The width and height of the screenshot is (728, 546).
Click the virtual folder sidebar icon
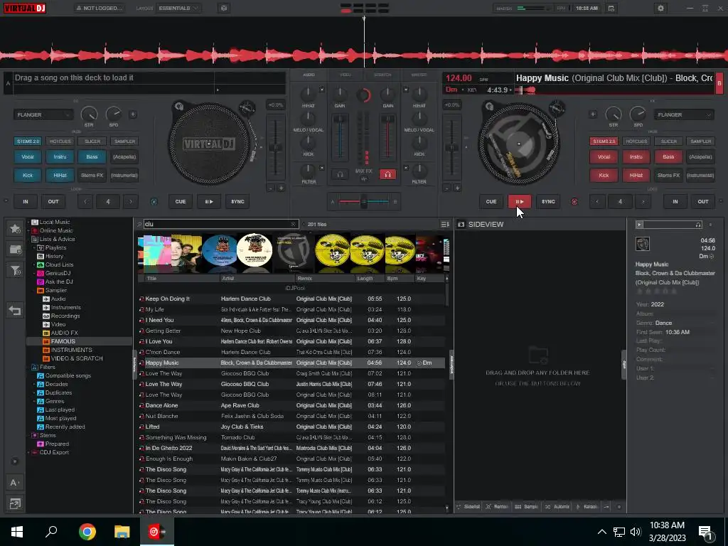tap(16, 250)
